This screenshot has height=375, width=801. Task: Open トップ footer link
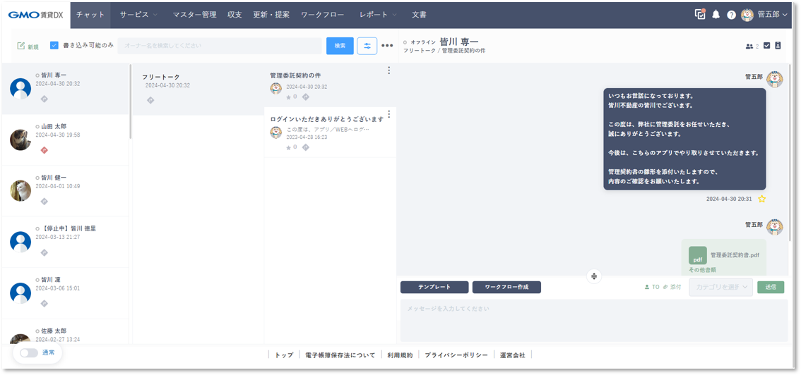click(284, 355)
